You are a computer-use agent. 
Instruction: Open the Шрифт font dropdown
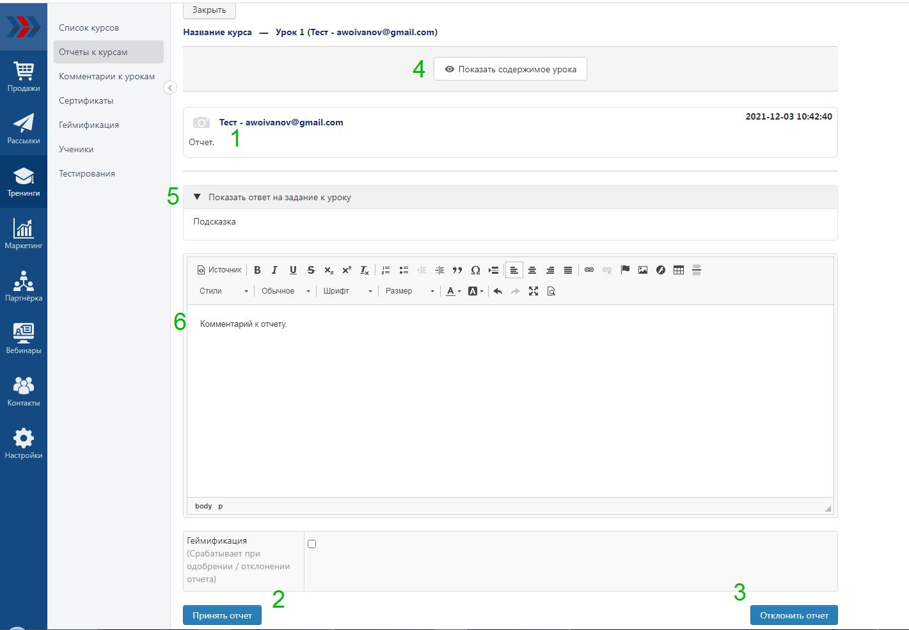pyautogui.click(x=347, y=291)
